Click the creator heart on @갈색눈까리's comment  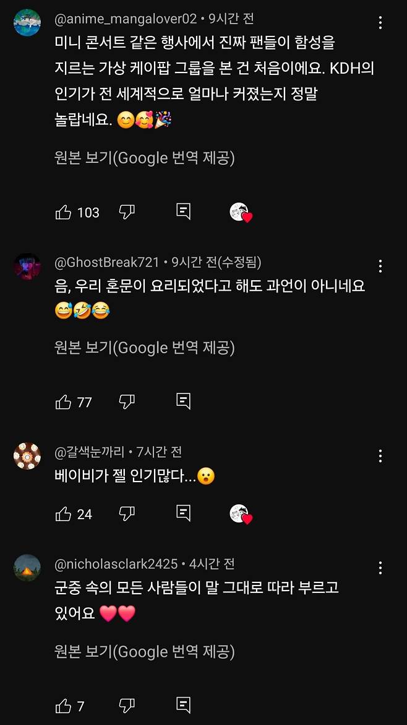(241, 514)
